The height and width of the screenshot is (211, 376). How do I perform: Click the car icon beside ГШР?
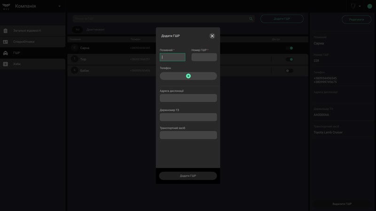6,53
